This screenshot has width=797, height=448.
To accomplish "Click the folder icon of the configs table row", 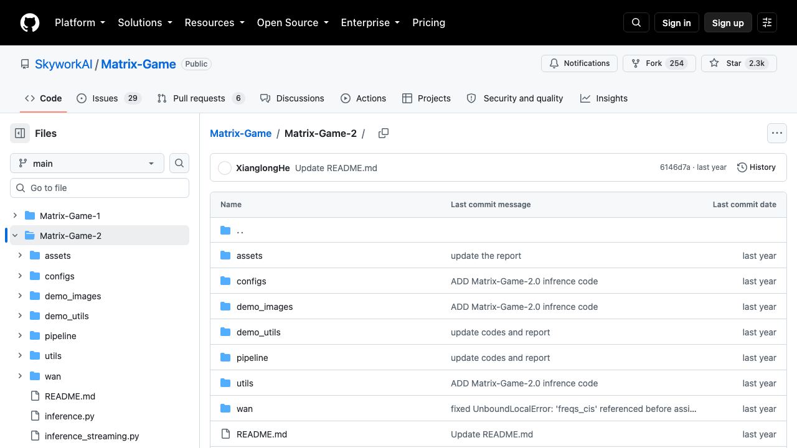I will [x=225, y=281].
